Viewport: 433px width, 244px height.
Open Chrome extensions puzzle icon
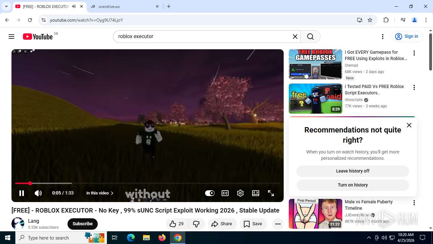(386, 20)
